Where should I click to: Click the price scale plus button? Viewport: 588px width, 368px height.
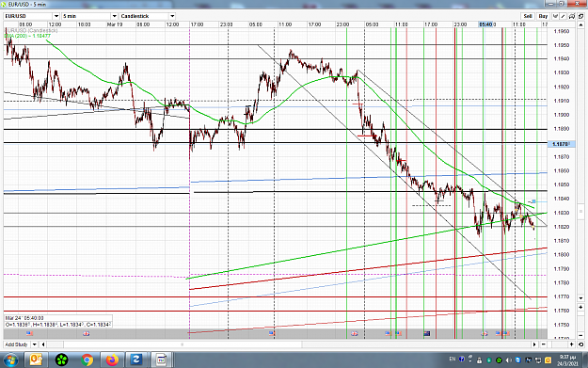pyautogui.click(x=580, y=307)
